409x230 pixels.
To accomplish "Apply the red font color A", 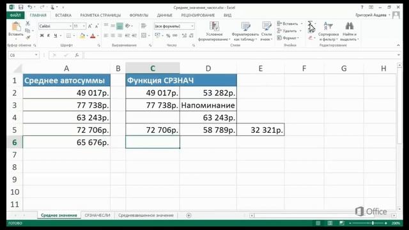I will (x=93, y=36).
